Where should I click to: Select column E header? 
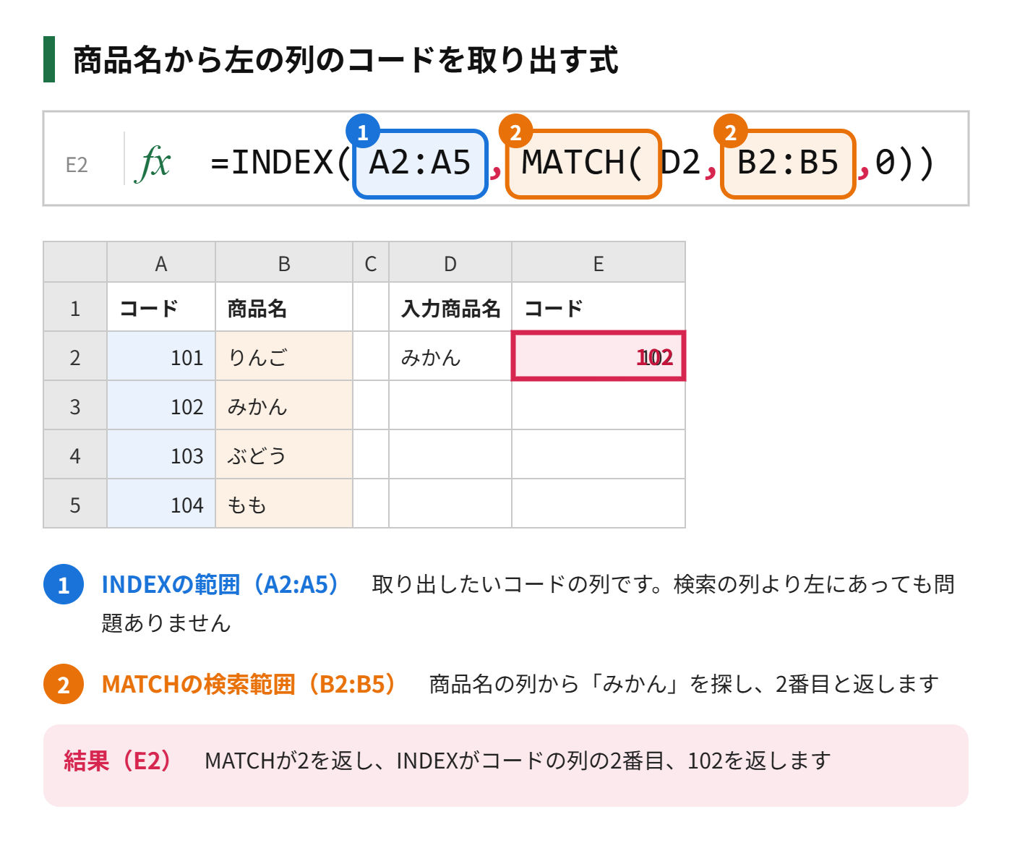tap(599, 262)
